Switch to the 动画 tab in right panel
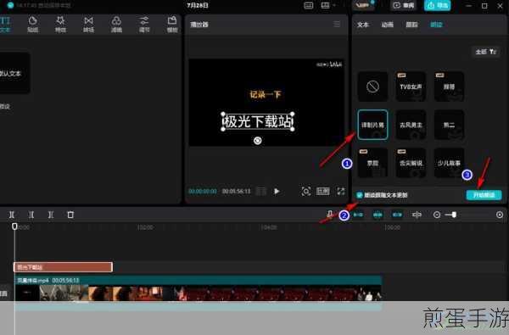This screenshot has height=335, width=509. [387, 25]
